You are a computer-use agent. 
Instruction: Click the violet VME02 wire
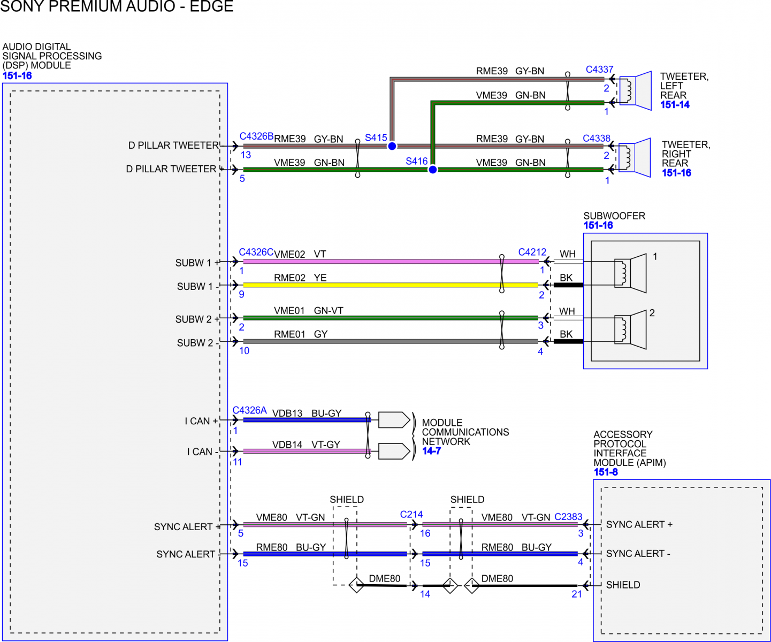(x=391, y=262)
